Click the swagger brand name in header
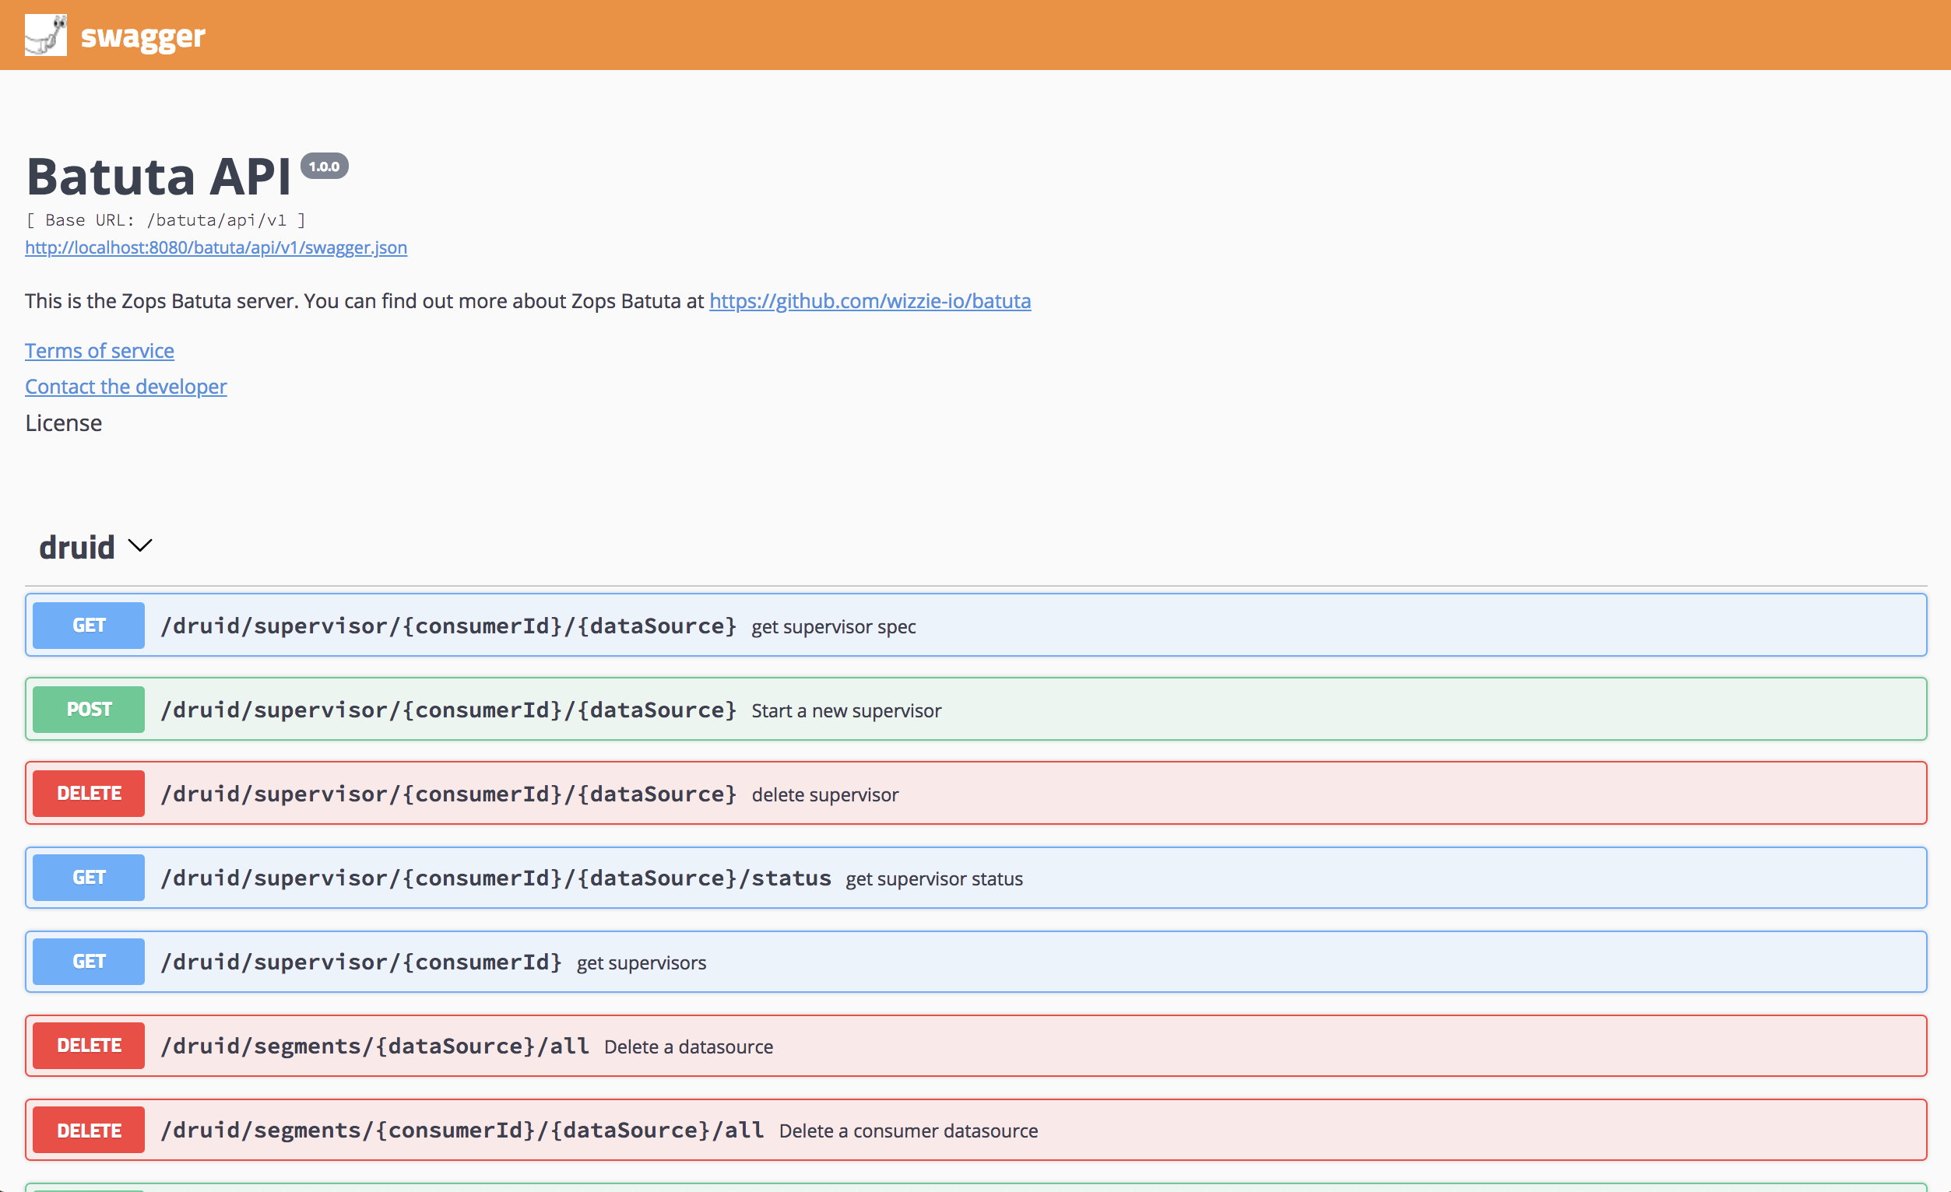Image resolution: width=1951 pixels, height=1192 pixels. click(x=142, y=37)
